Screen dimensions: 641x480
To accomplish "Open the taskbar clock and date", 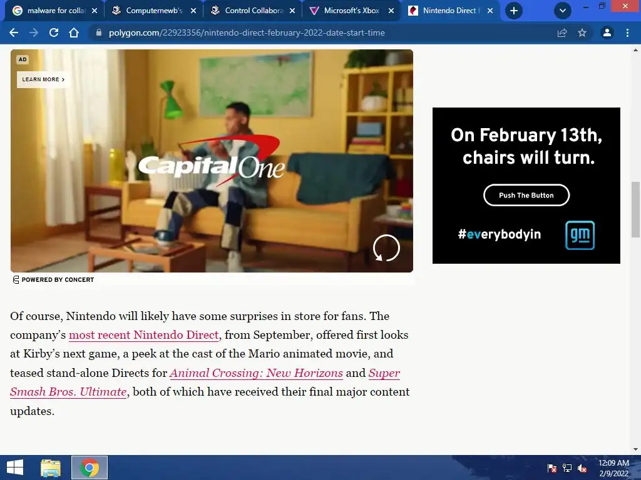I will (x=613, y=468).
